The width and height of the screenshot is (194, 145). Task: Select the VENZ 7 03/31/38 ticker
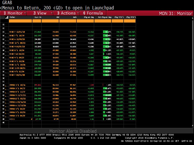click(17, 75)
